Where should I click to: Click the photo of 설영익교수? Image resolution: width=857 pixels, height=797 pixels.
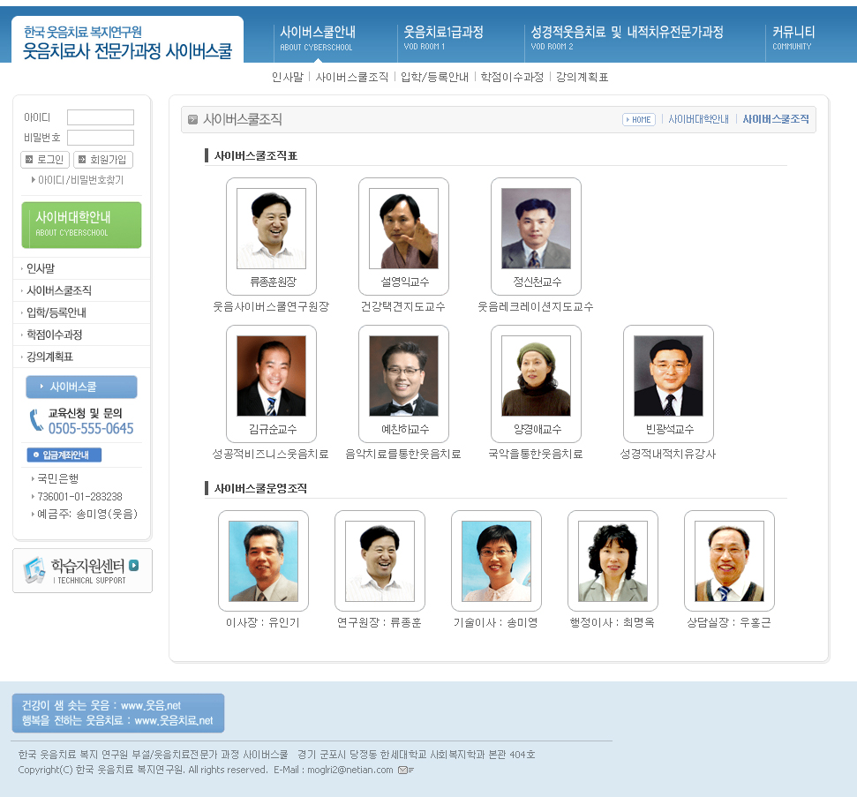point(403,229)
